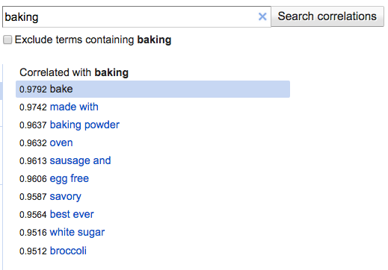Select the egg free result
The width and height of the screenshot is (388, 270).
pyautogui.click(x=70, y=178)
